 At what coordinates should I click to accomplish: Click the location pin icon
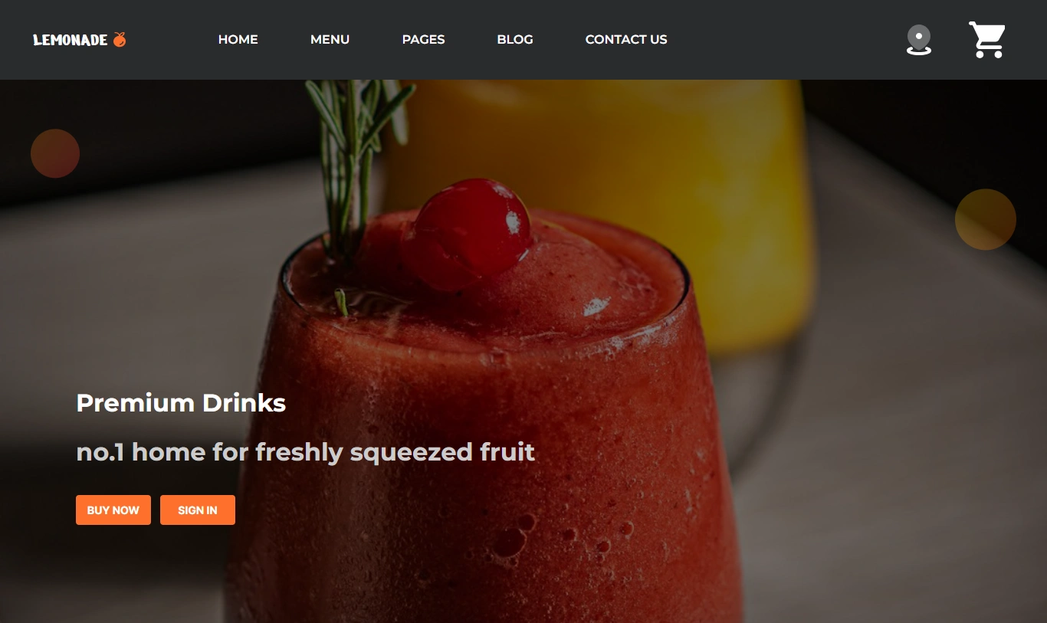click(x=918, y=40)
